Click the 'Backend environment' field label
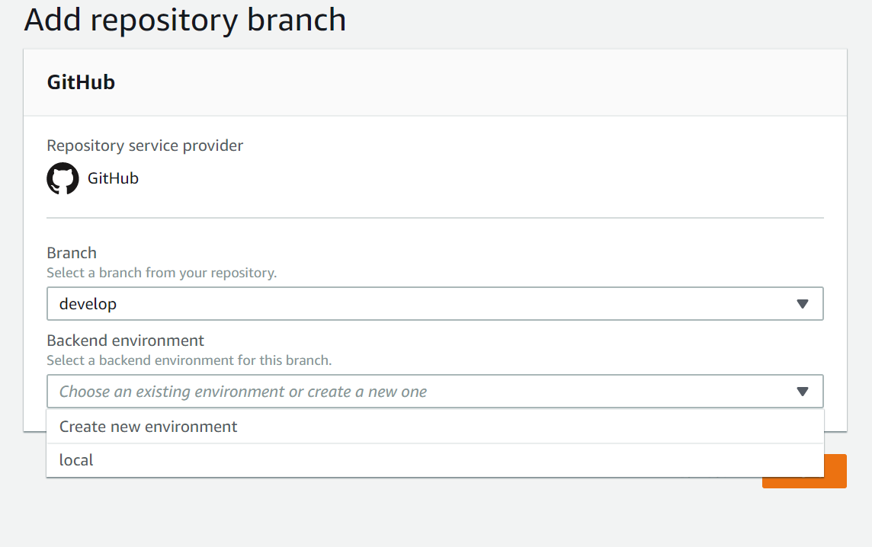Viewport: 872px width, 547px height. [x=125, y=341]
